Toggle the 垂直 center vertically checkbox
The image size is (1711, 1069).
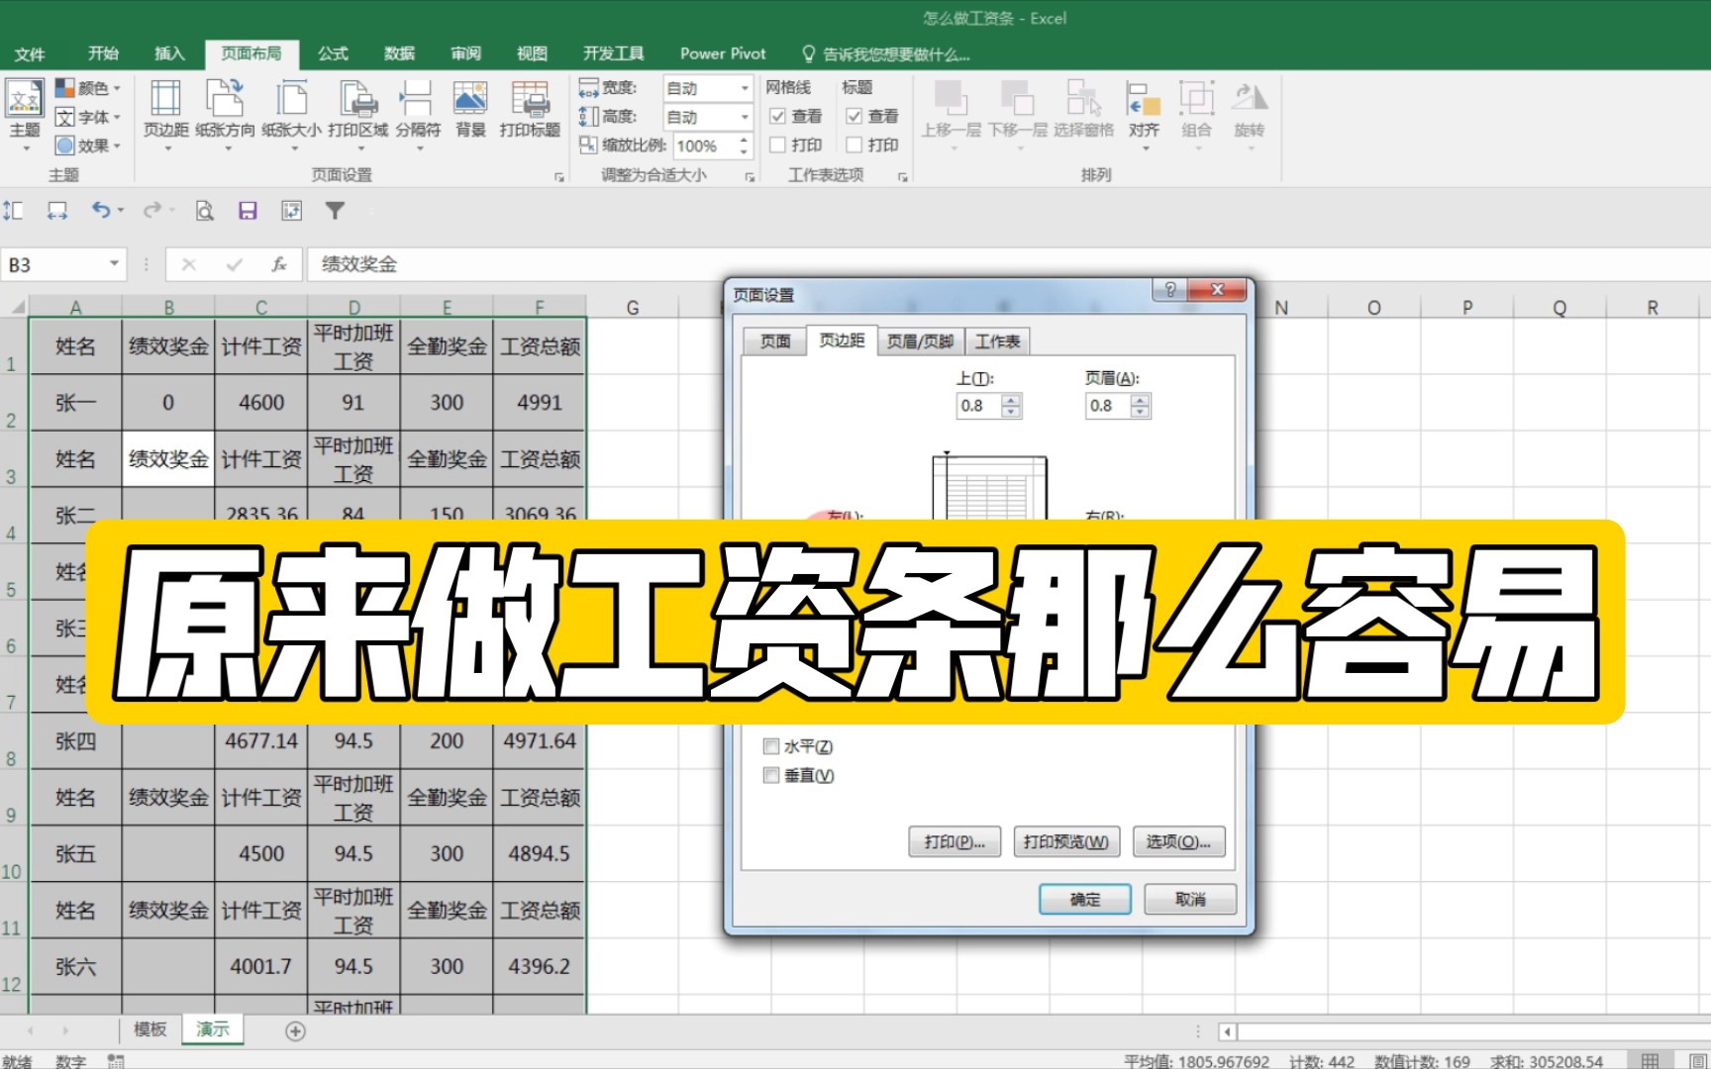pyautogui.click(x=771, y=775)
